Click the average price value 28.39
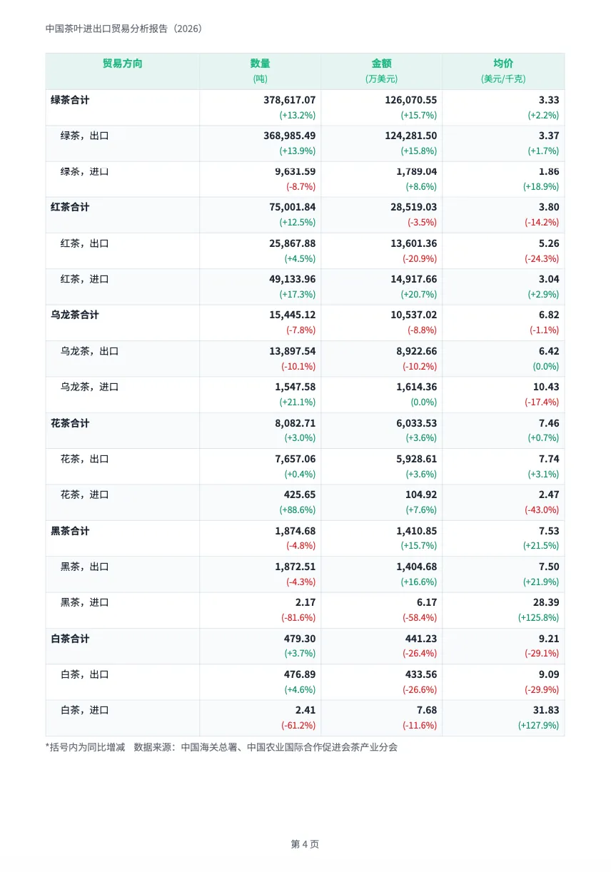Viewport: 611px width, 872px height. pos(546,602)
